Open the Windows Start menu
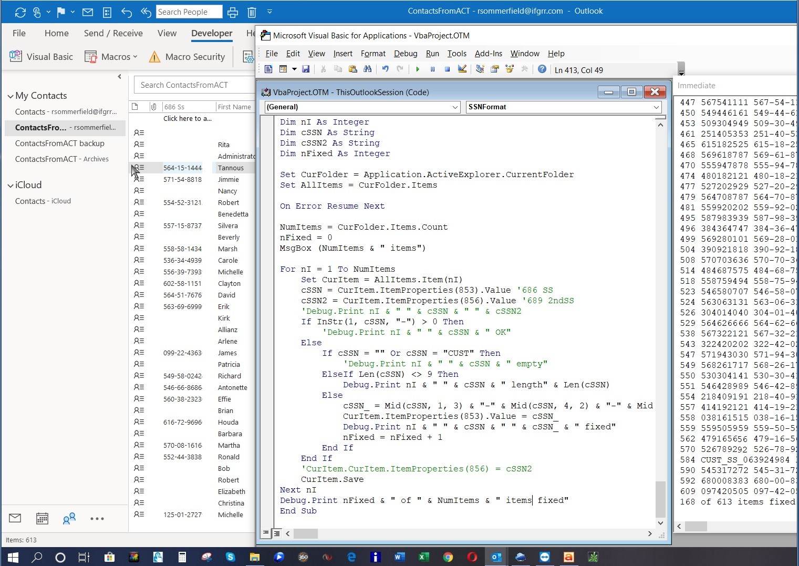The height and width of the screenshot is (566, 799). pos(13,557)
